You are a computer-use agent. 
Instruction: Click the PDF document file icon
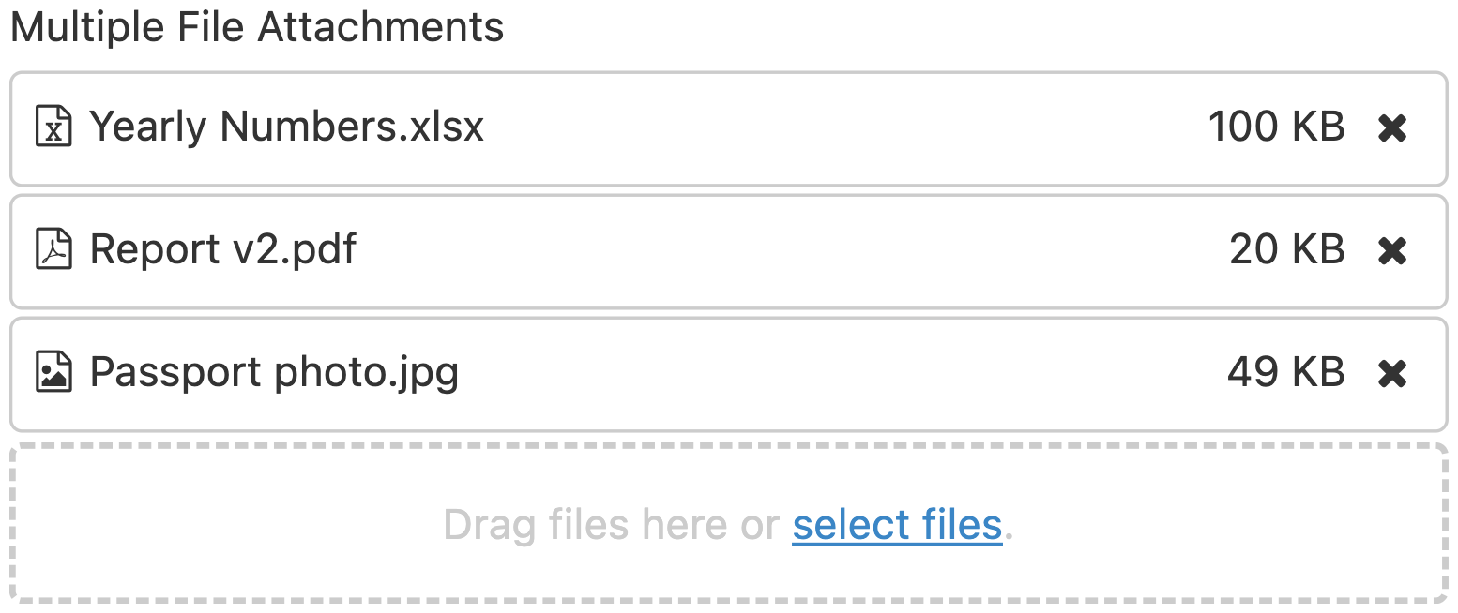(x=53, y=250)
